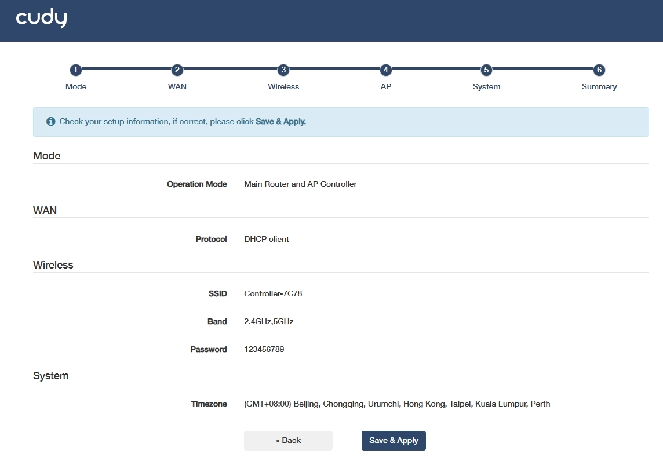Click the Cudy logo in header
Screen dimensions: 663x468
(42, 18)
